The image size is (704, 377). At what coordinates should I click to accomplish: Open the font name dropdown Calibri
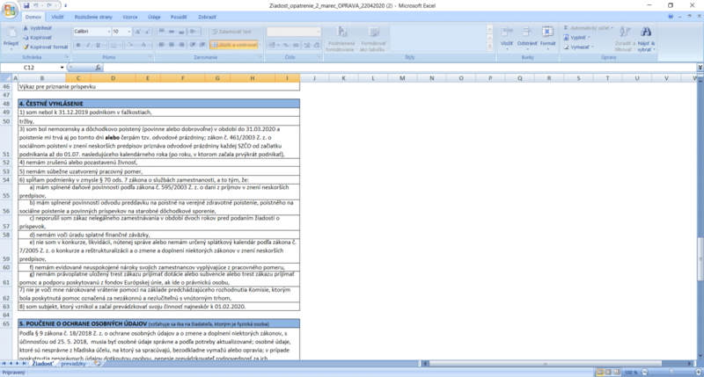tap(108, 32)
